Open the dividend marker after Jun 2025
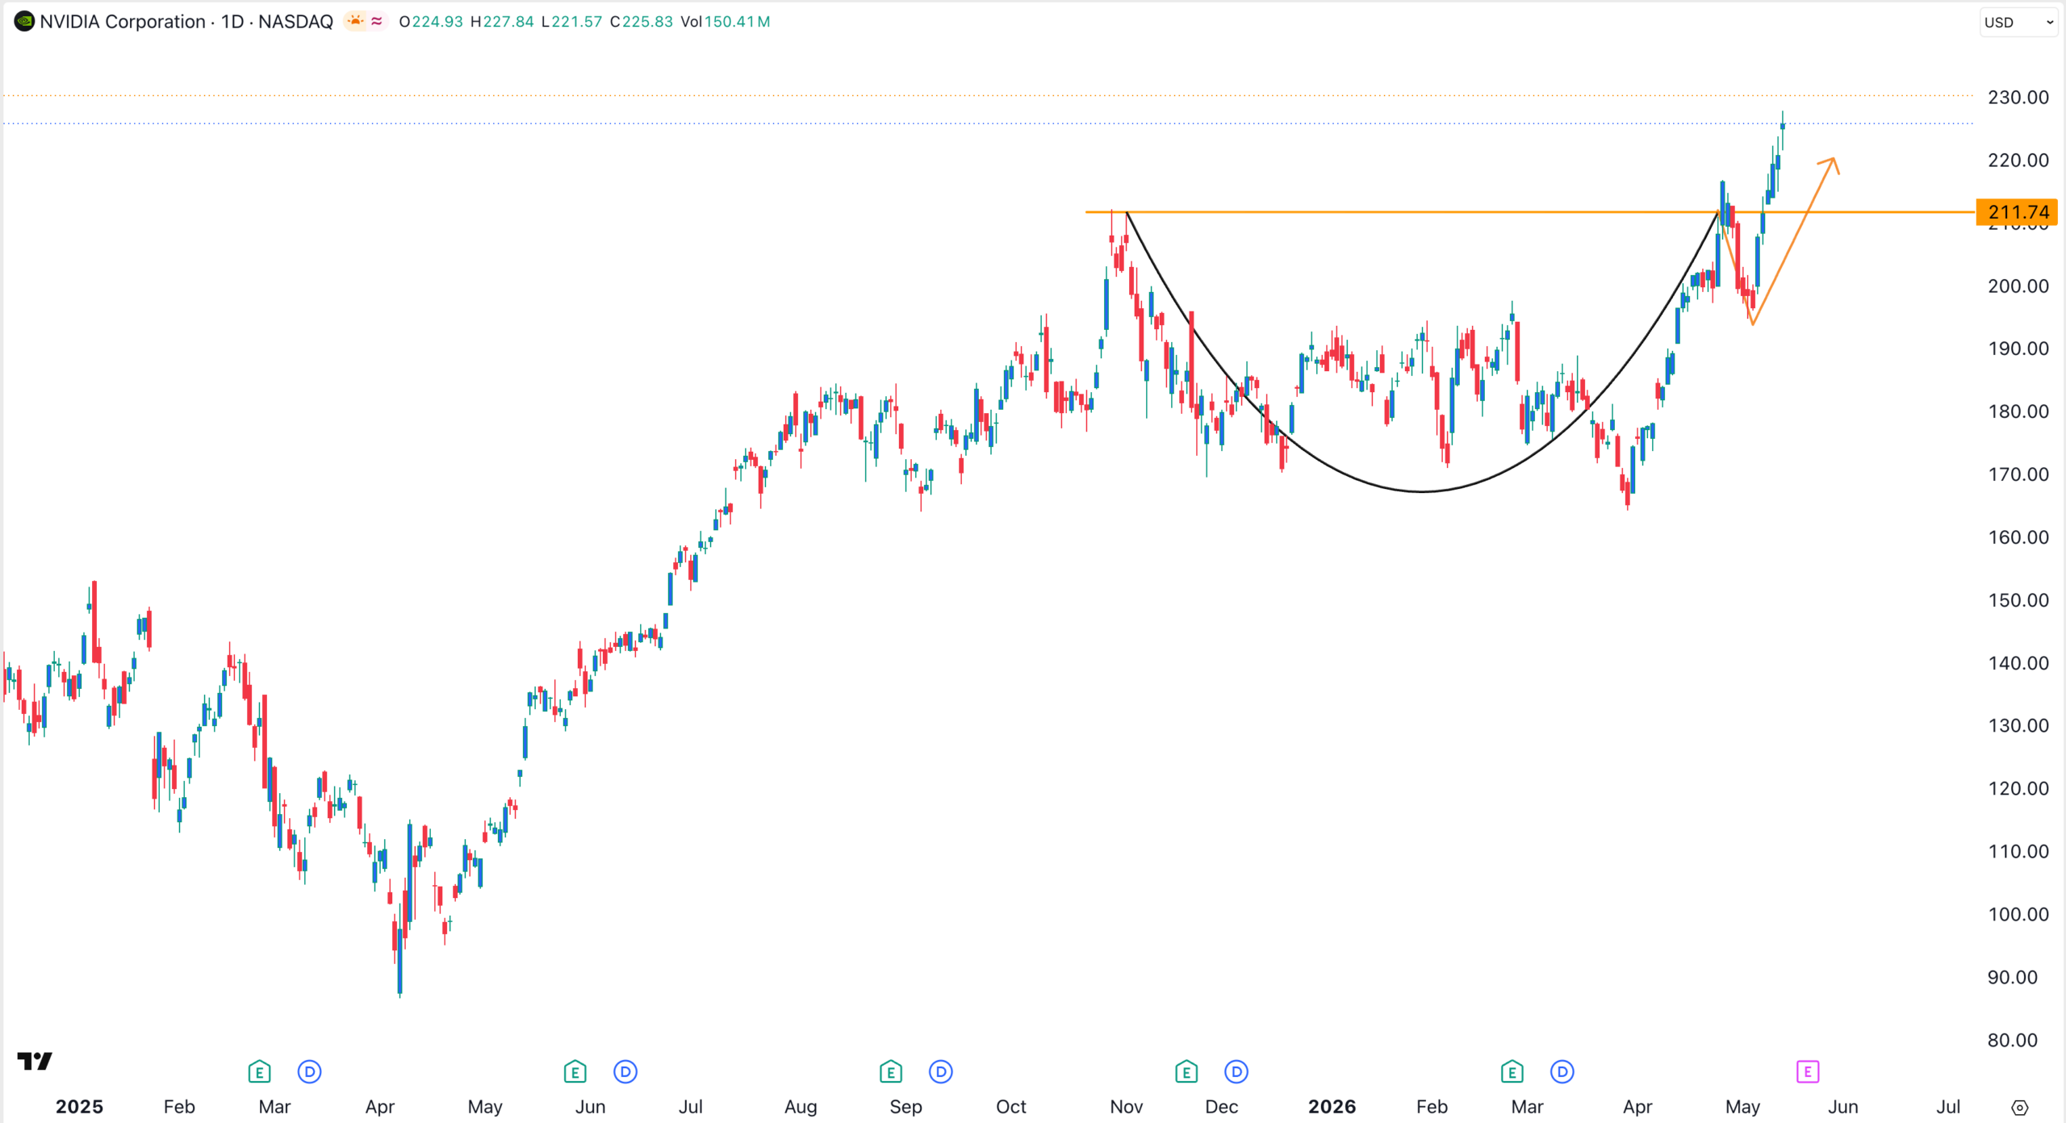The height and width of the screenshot is (1123, 2066). click(x=625, y=1072)
